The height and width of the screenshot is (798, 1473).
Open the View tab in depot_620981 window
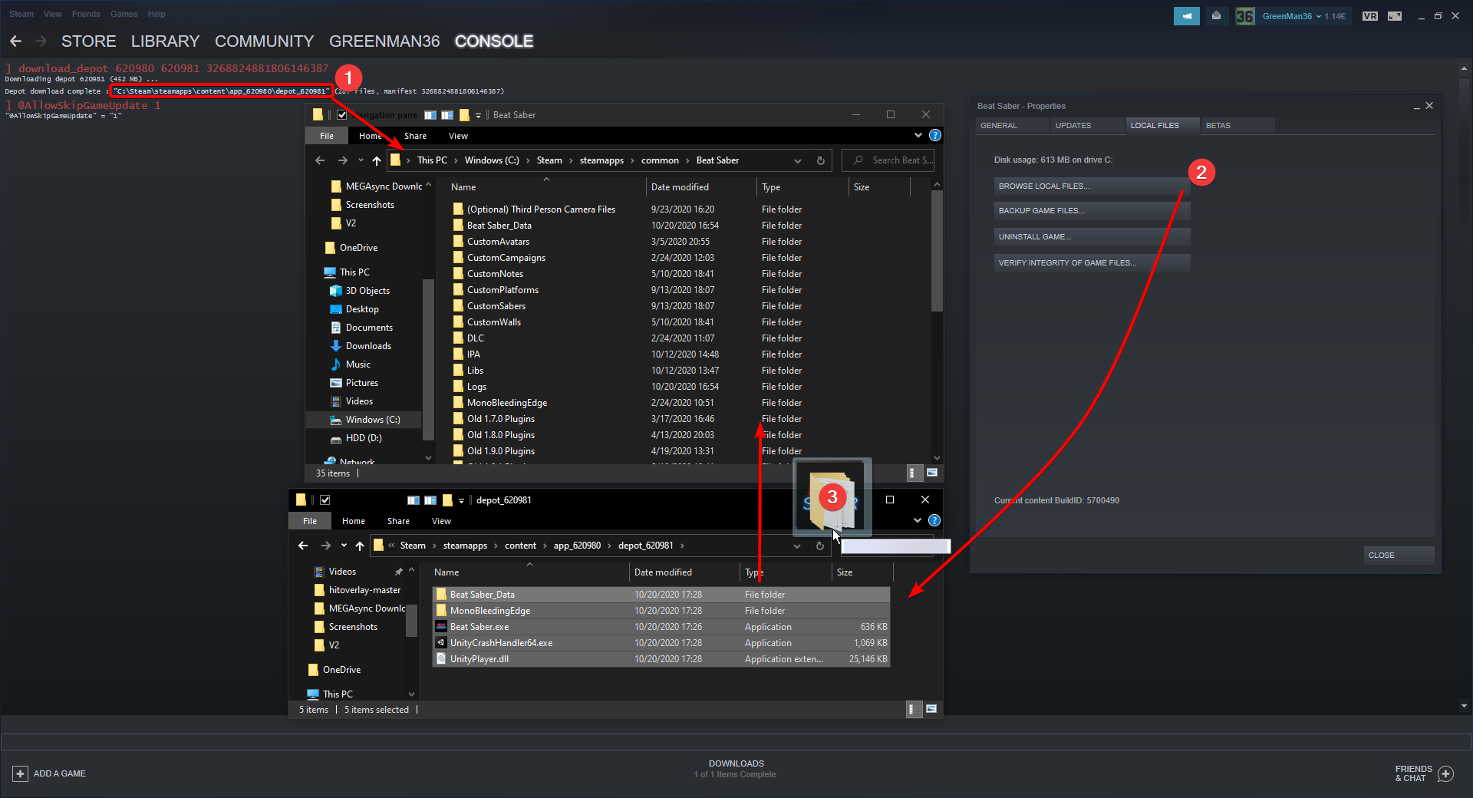point(441,521)
